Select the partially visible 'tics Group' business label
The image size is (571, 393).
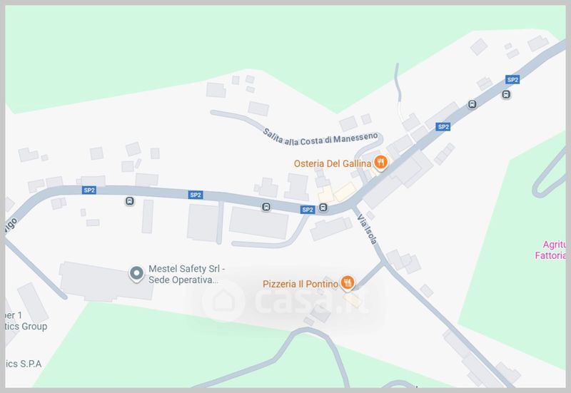coord(26,327)
